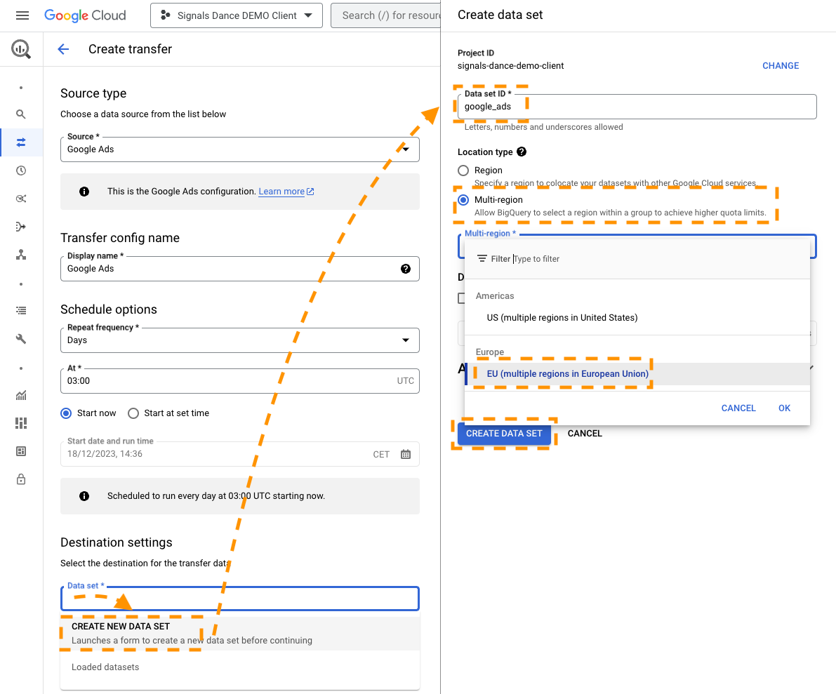Open the Dataform pipeline arrow icon in sidebar
The height and width of the screenshot is (694, 836).
point(21,227)
